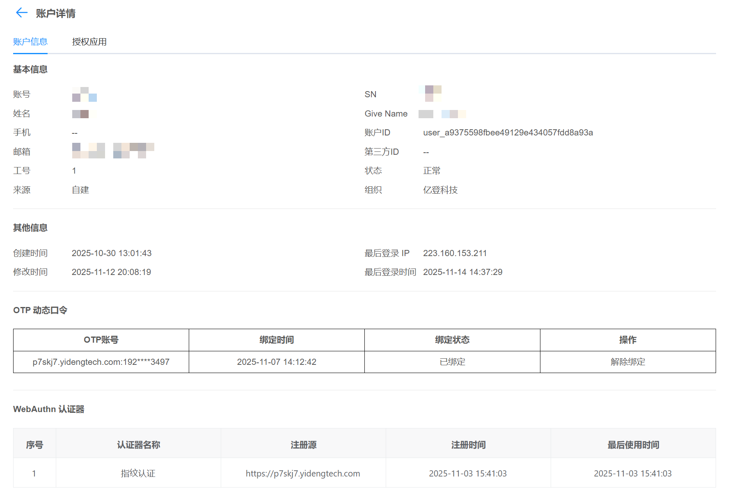Click 解除绑定 to unbind OTP

pos(627,362)
